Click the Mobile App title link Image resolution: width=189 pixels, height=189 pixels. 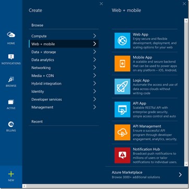(x=143, y=57)
